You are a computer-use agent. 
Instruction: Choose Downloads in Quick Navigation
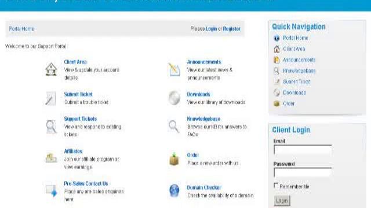click(294, 92)
